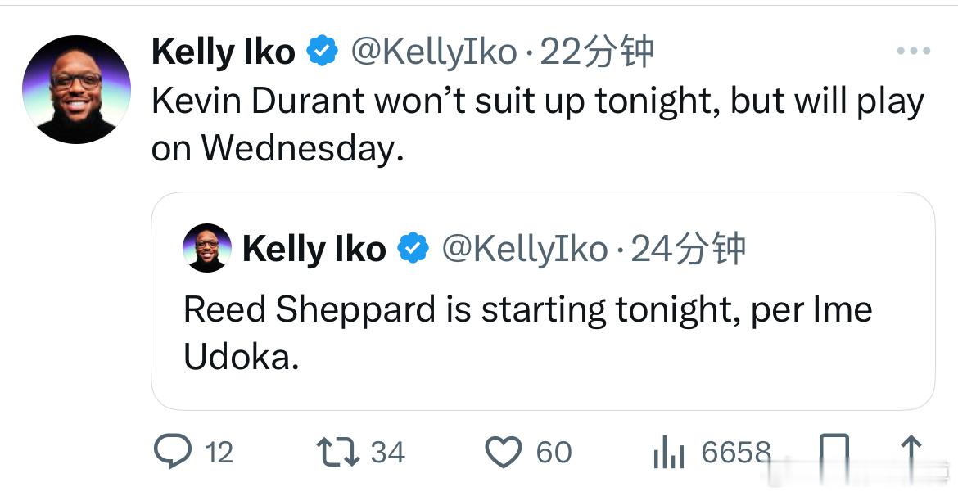Like the tweet with heart icon
Viewport: 958px width, 496px height.
(504, 452)
